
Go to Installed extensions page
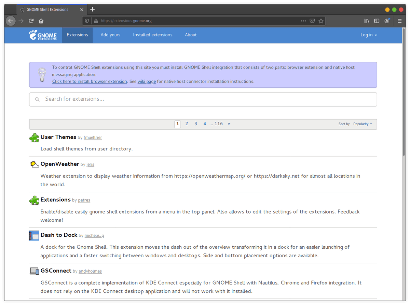click(x=153, y=35)
